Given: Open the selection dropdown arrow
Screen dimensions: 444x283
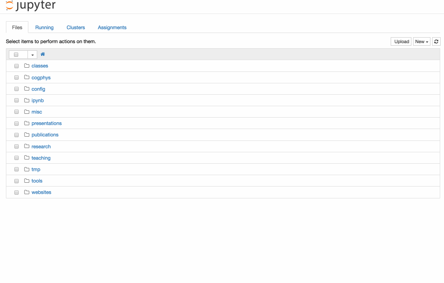Looking at the screenshot, I should tap(33, 55).
